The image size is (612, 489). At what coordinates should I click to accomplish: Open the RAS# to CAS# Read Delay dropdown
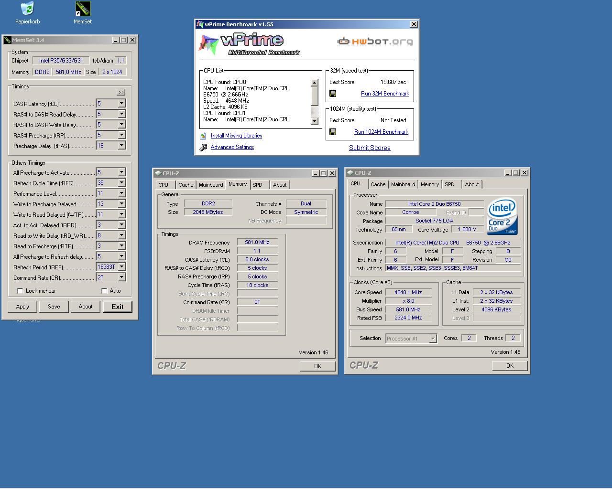click(x=121, y=114)
